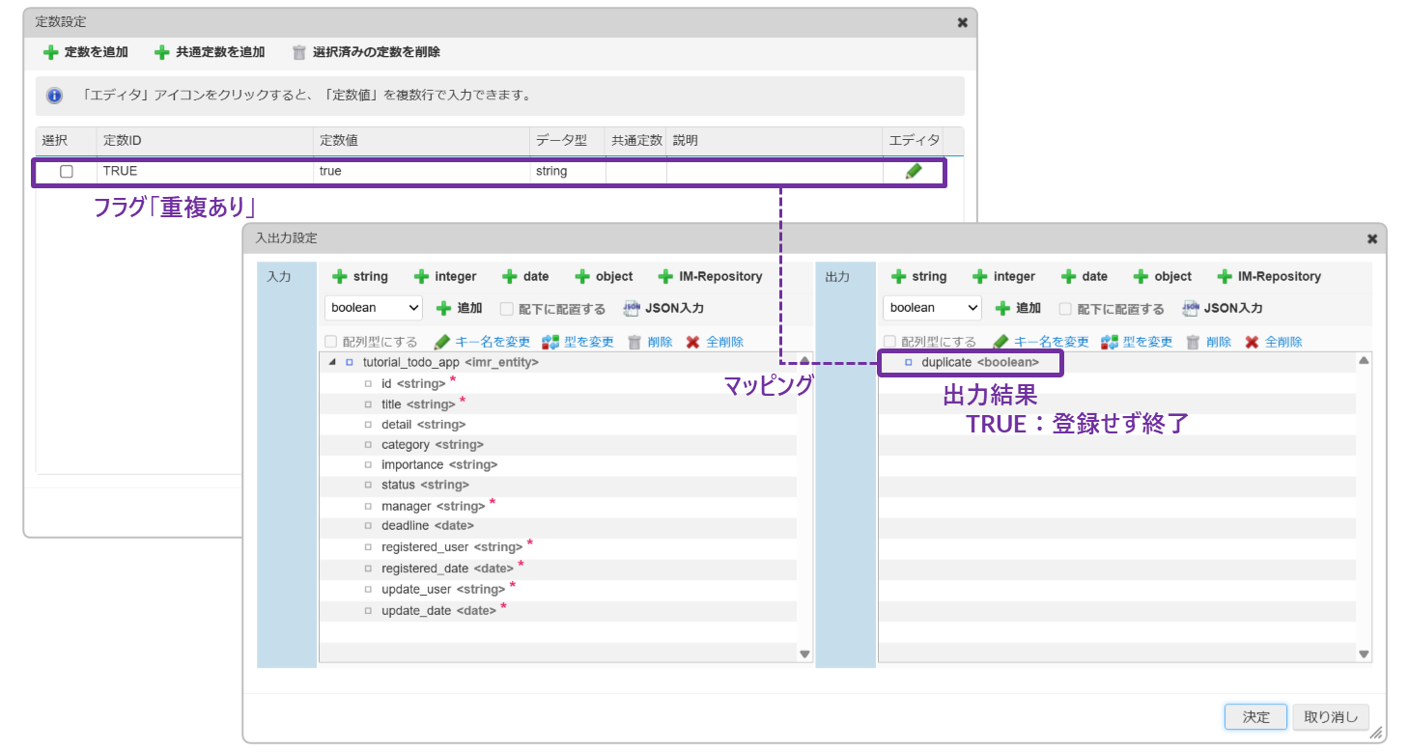This screenshot has width=1409, height=752.
Task: Click the pencil editor icon for TRUE constant
Action: point(913,171)
